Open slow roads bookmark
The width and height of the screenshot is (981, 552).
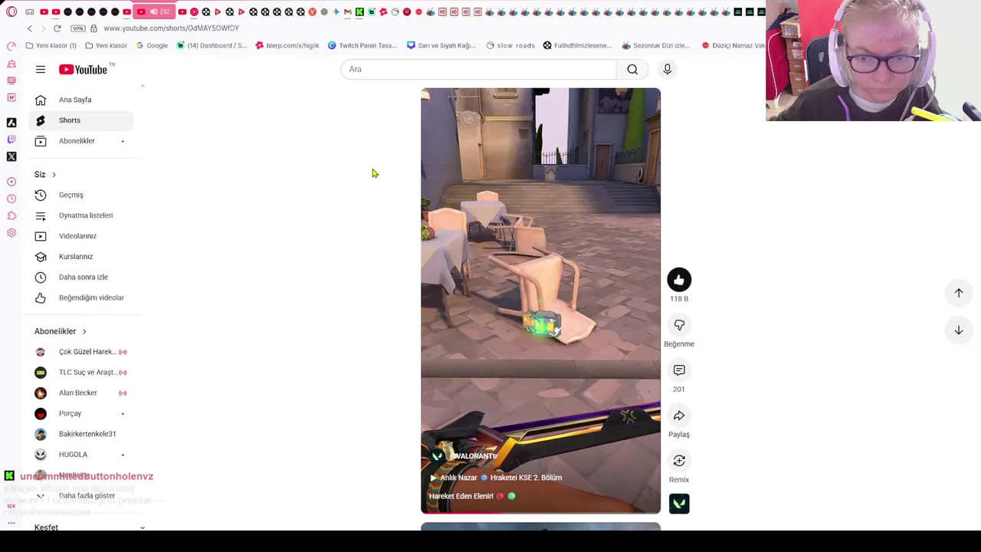[510, 45]
